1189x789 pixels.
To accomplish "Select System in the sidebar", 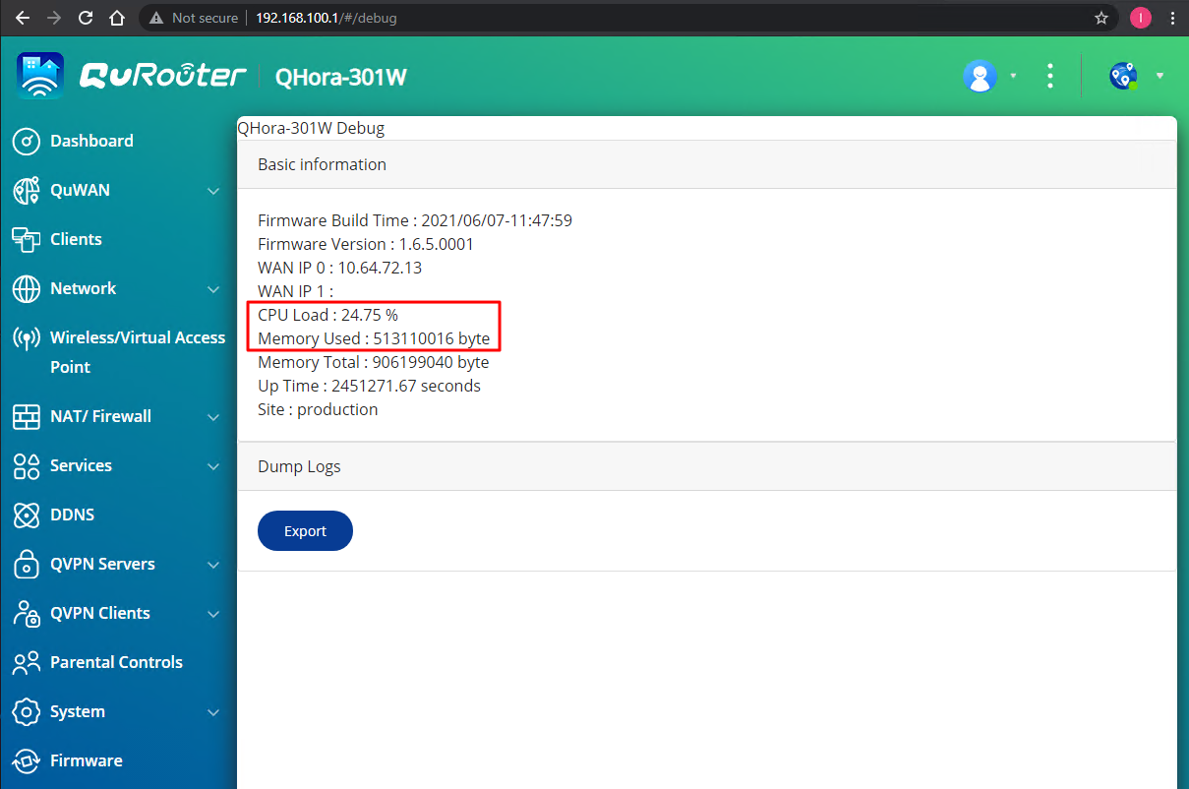I will point(78,711).
